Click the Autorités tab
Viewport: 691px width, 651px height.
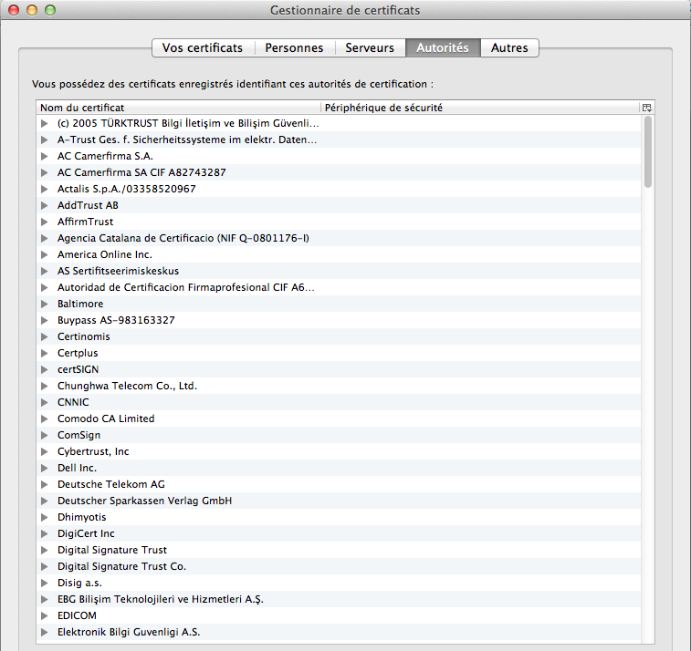[443, 47]
